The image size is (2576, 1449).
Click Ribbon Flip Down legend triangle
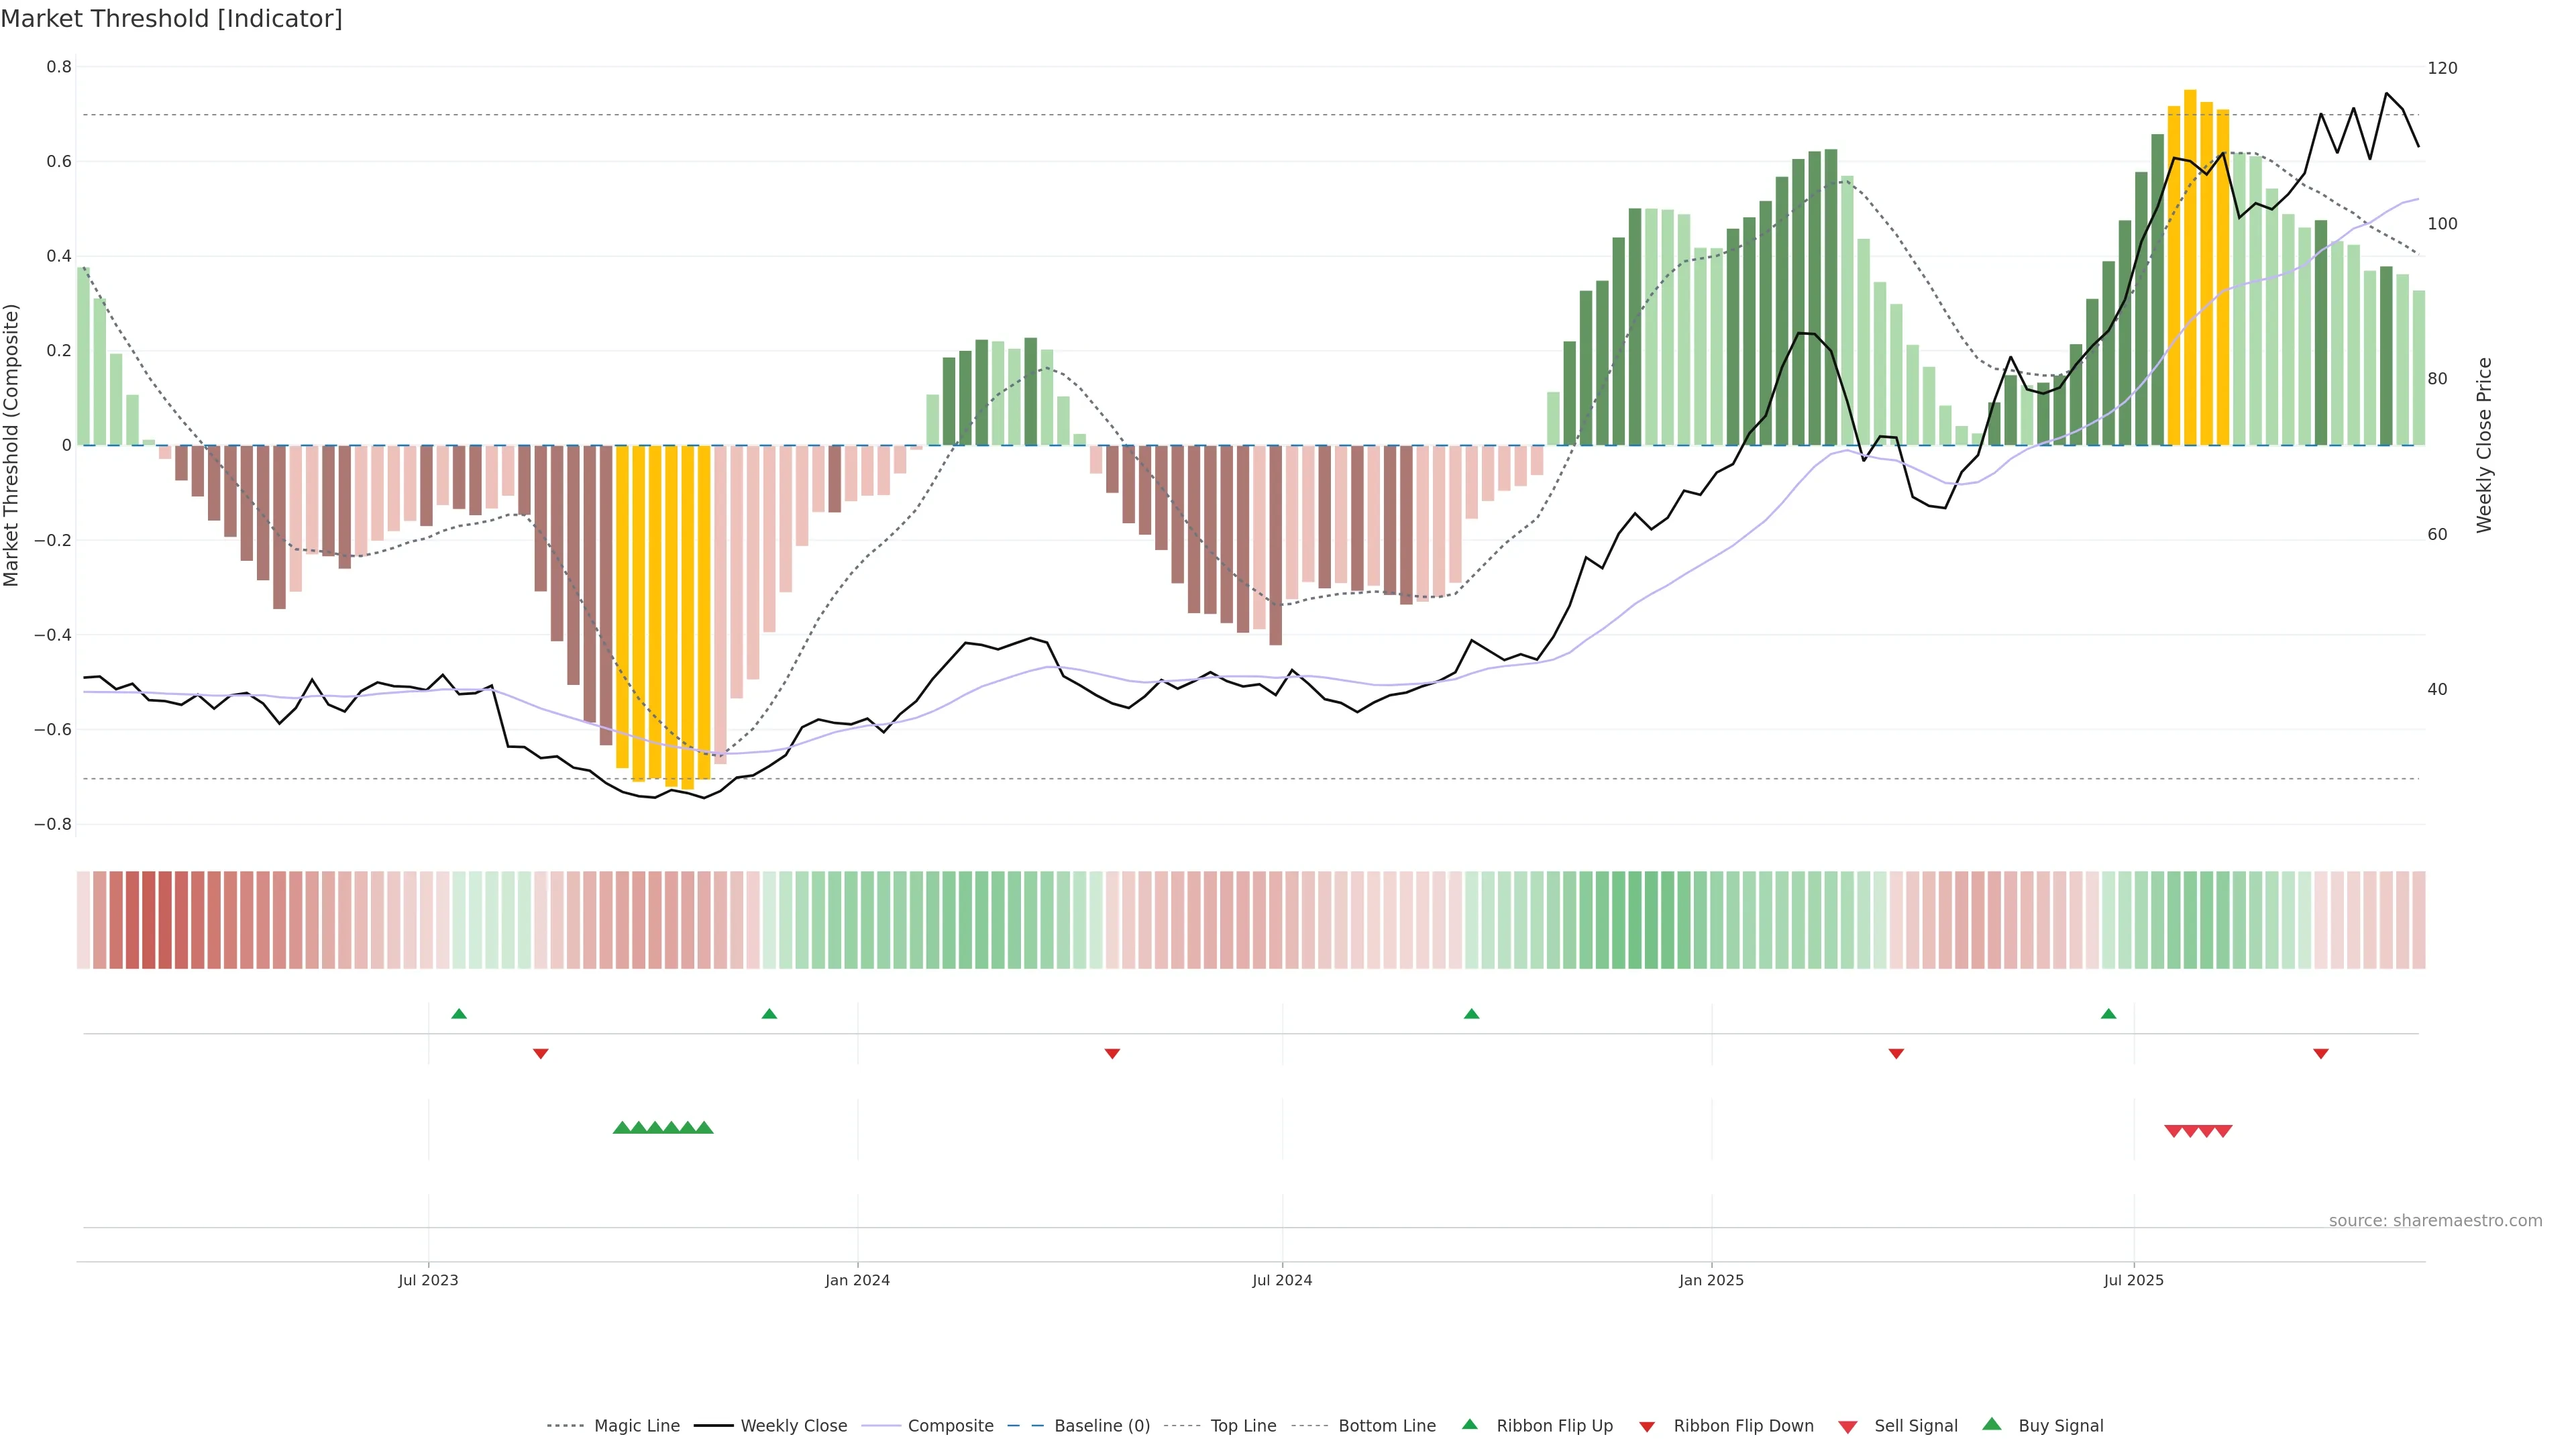point(1647,1427)
